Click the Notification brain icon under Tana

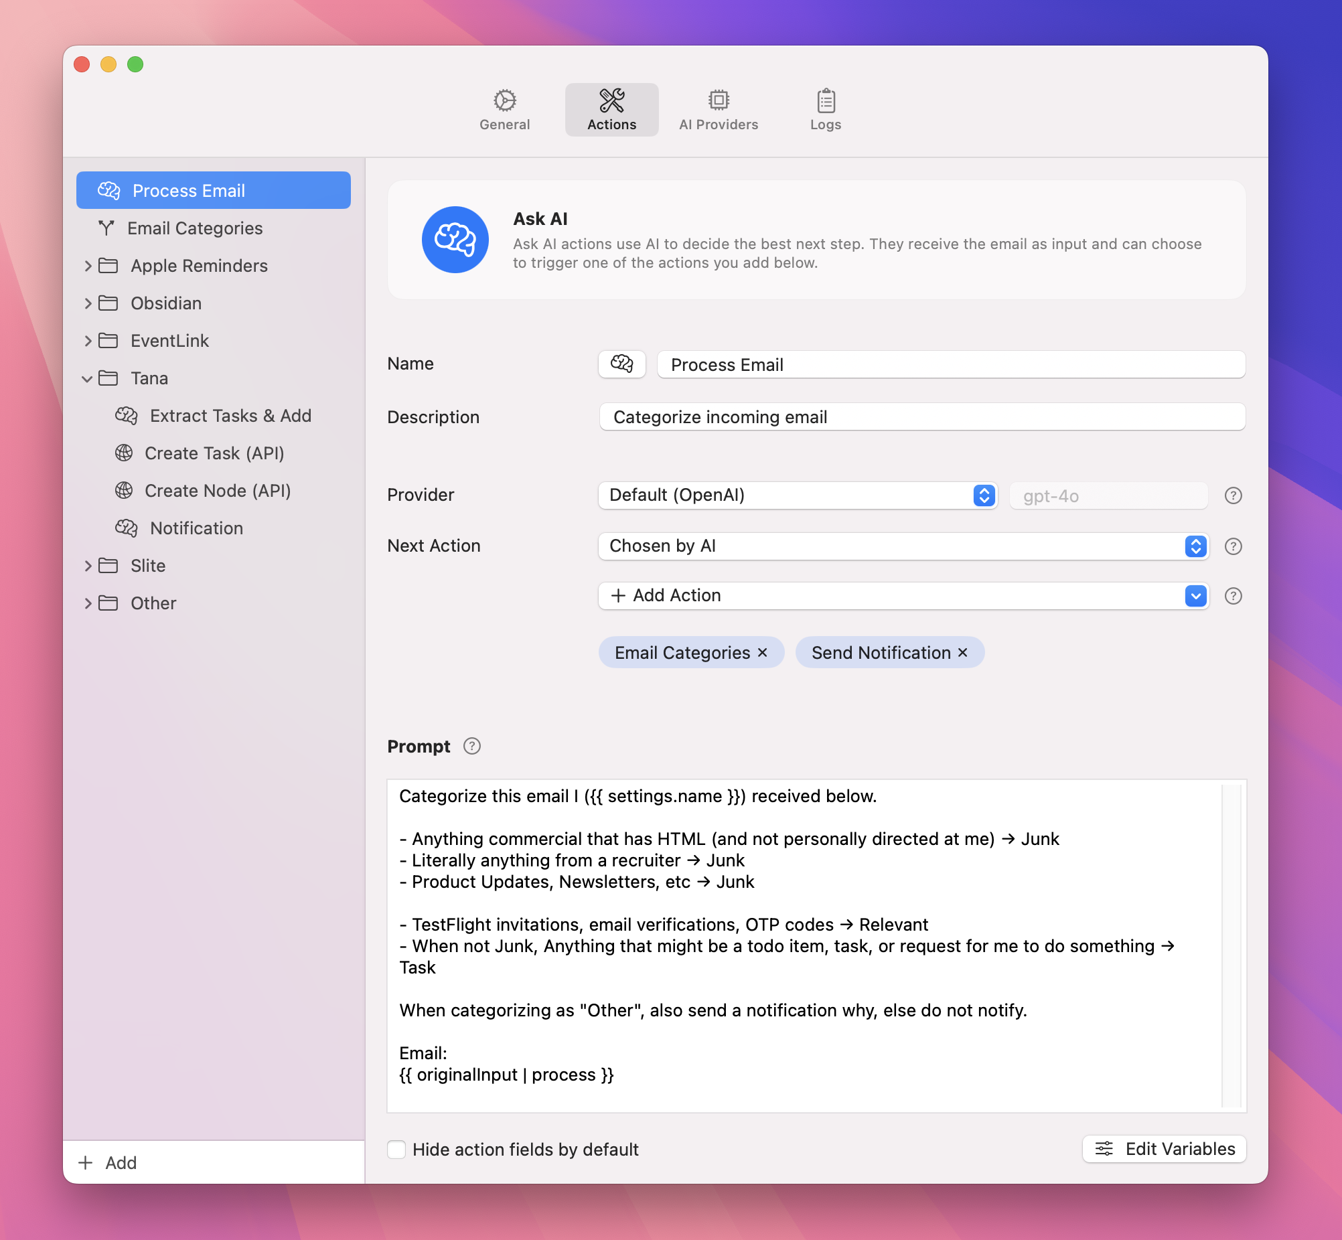125,528
